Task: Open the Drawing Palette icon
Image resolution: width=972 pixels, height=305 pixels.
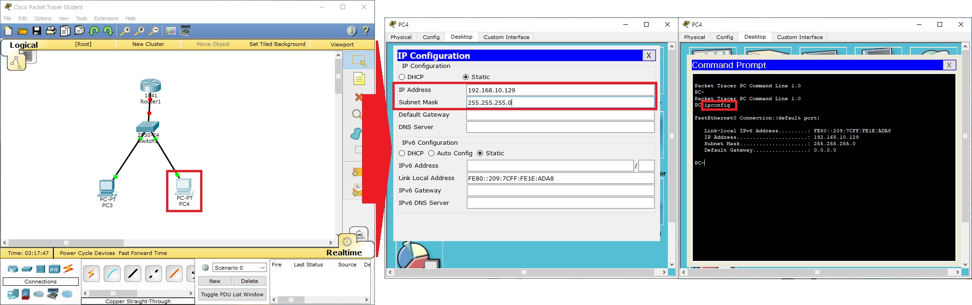Action: 171,31
